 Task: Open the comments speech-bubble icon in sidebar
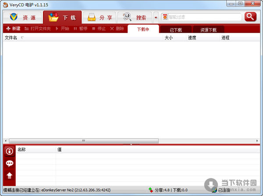click(9, 163)
